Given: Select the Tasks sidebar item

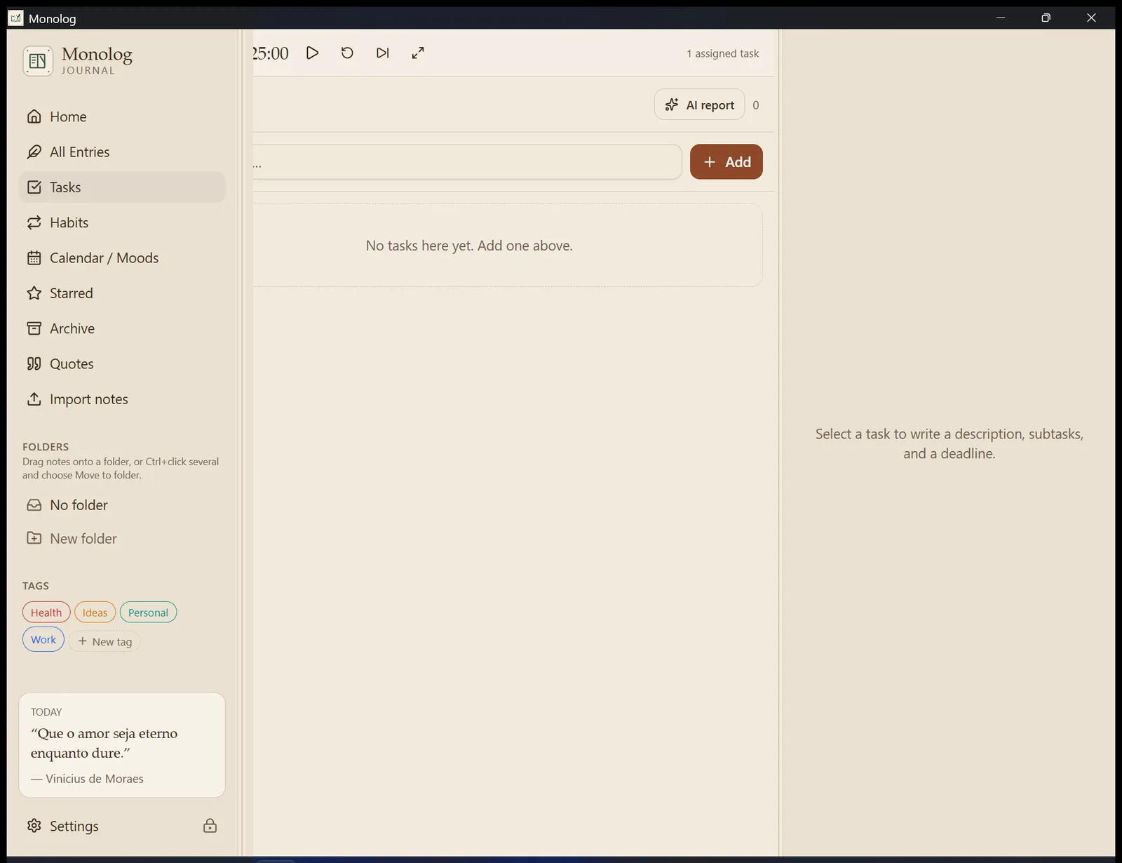Looking at the screenshot, I should [122, 187].
